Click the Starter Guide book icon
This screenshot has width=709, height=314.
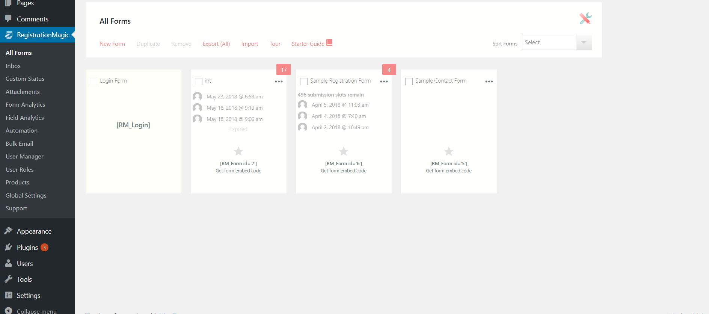tap(329, 42)
